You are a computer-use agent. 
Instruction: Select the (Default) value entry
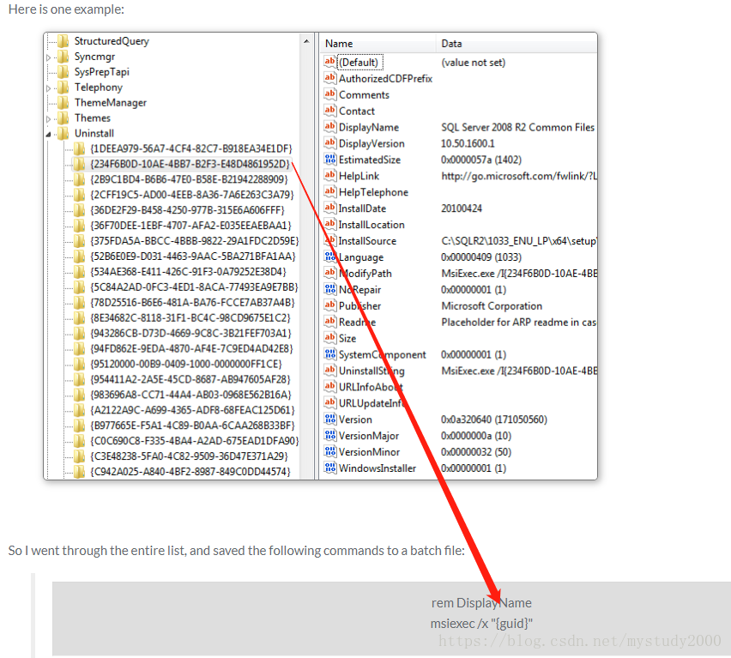359,63
